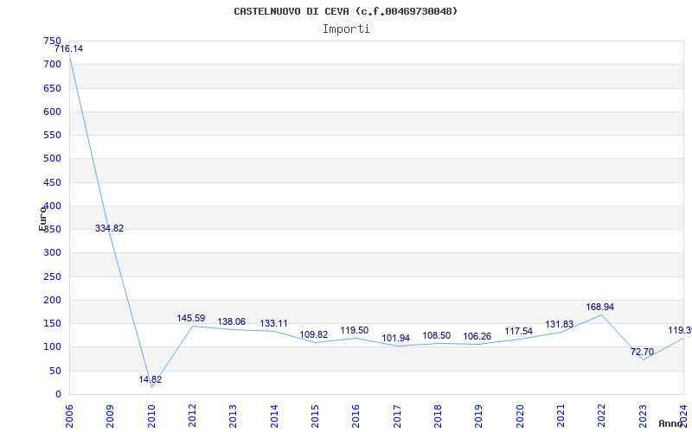This screenshot has height=432, width=692.
Task: Click year 2022 on the x-axis
Action: point(601,414)
